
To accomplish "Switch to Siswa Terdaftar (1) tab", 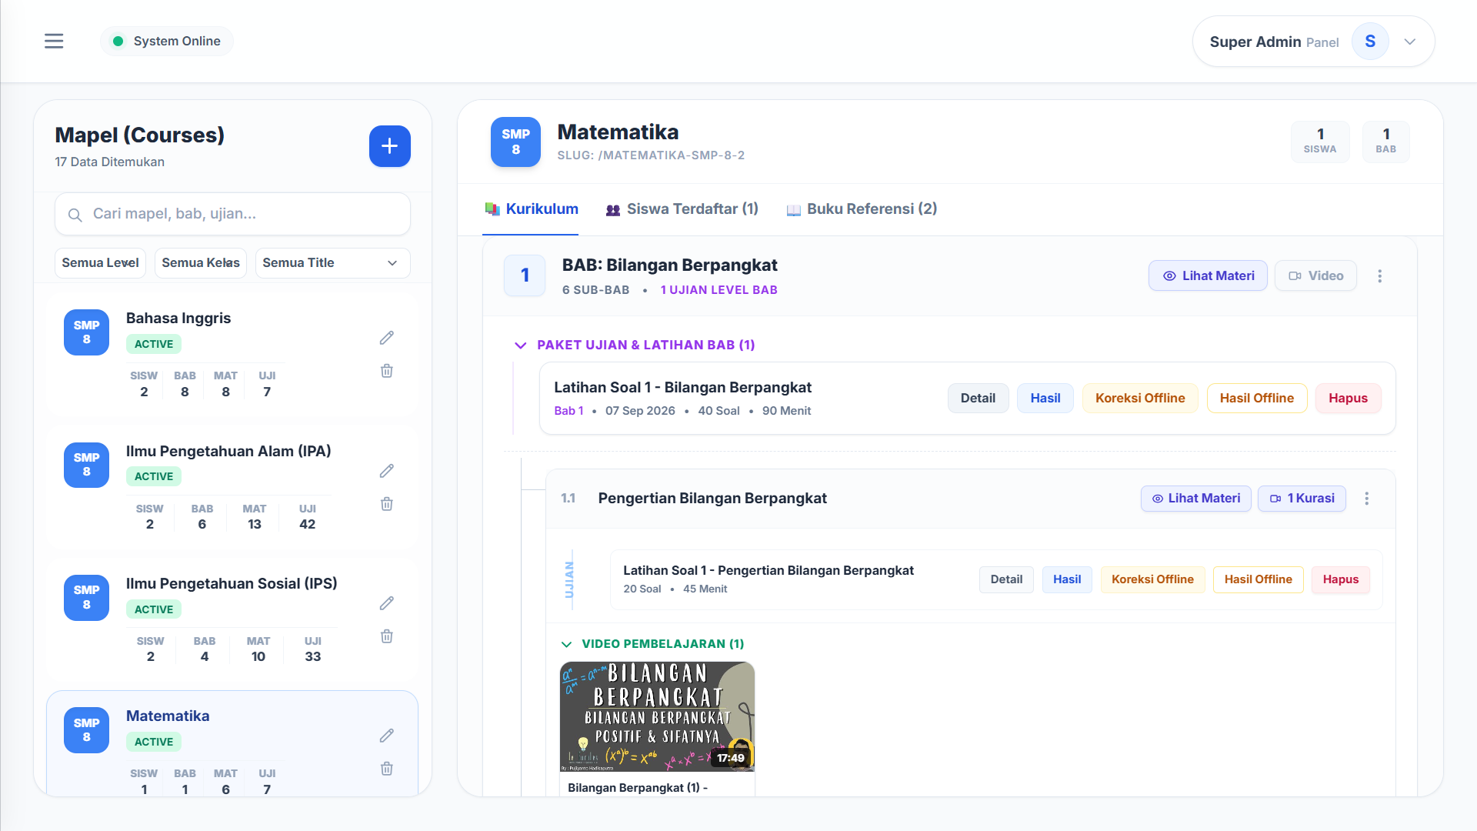I will (x=682, y=209).
